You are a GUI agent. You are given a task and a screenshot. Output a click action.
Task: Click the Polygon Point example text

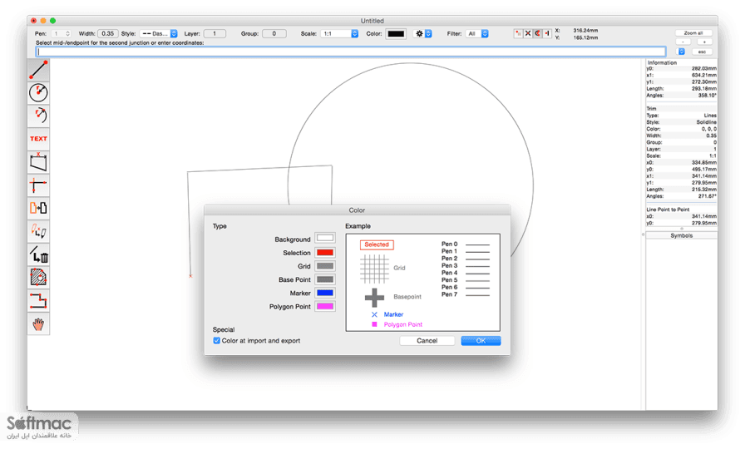tap(403, 324)
